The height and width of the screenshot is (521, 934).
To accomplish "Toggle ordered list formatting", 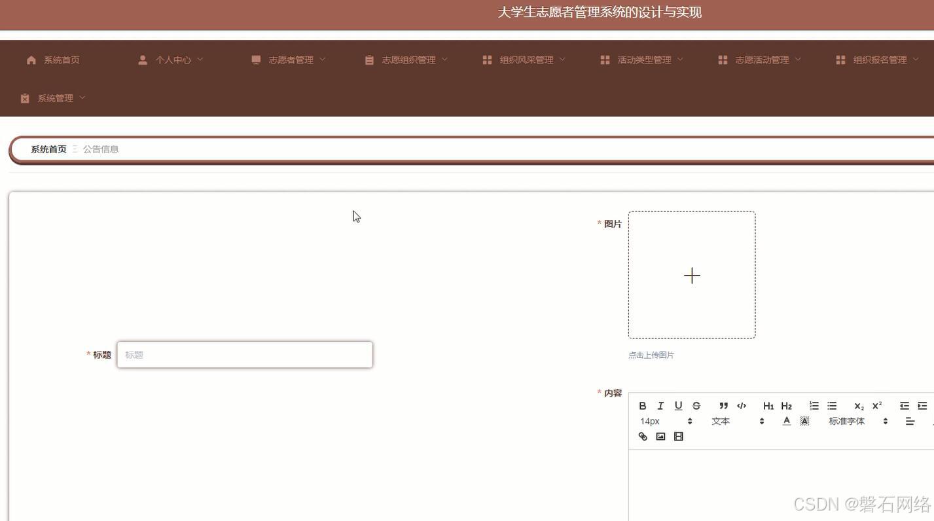I will point(814,406).
